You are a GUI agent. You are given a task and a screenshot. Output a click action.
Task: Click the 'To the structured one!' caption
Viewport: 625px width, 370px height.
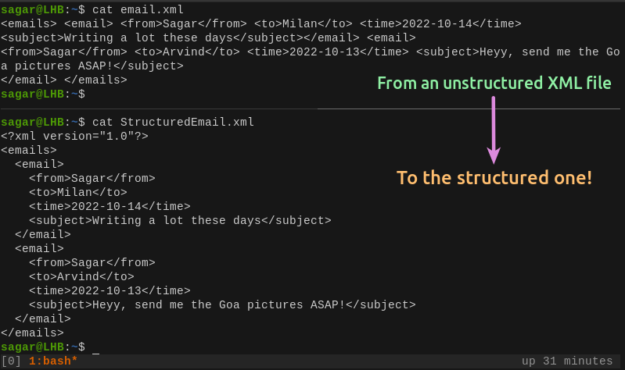click(494, 178)
